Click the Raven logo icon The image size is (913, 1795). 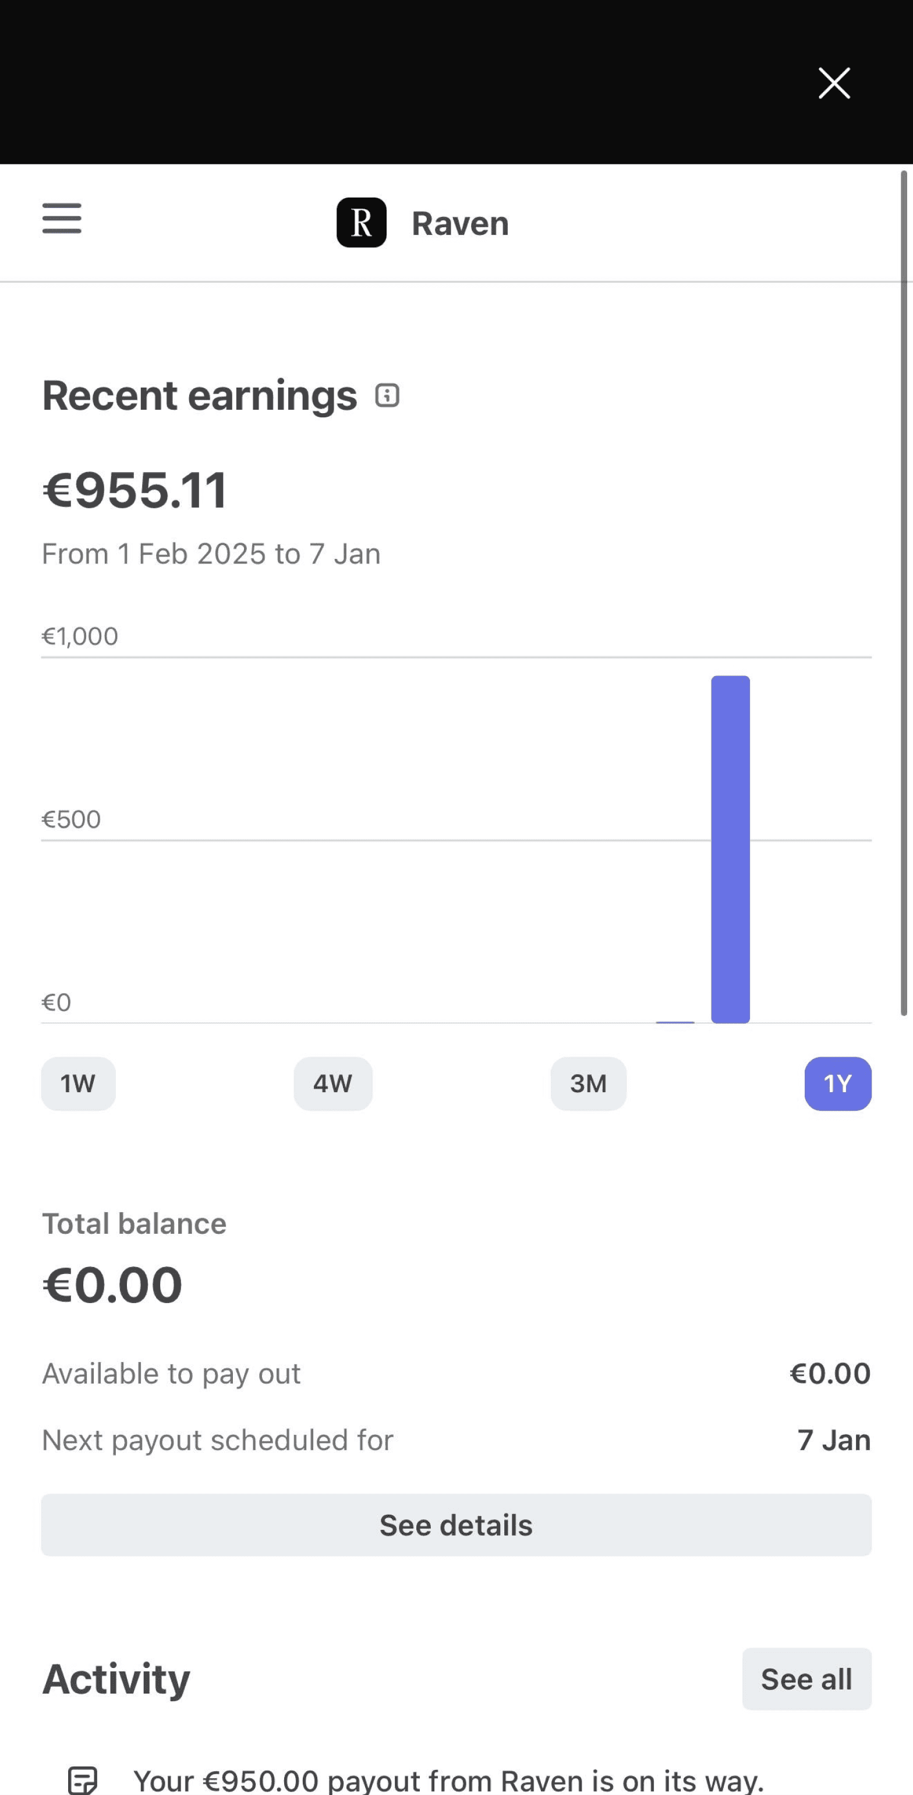pyautogui.click(x=362, y=222)
